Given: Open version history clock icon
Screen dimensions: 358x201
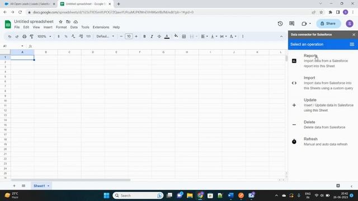Looking at the screenshot, I should pyautogui.click(x=280, y=23).
